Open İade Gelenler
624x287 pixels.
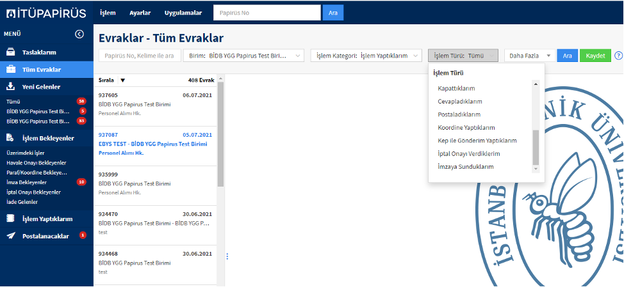pos(22,201)
